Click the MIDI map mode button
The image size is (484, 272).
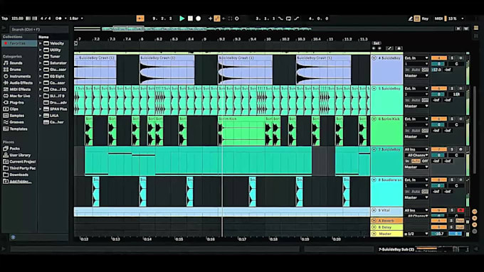(438, 18)
